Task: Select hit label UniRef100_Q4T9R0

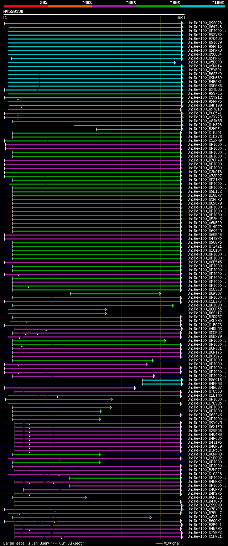Action: (x=204, y=238)
